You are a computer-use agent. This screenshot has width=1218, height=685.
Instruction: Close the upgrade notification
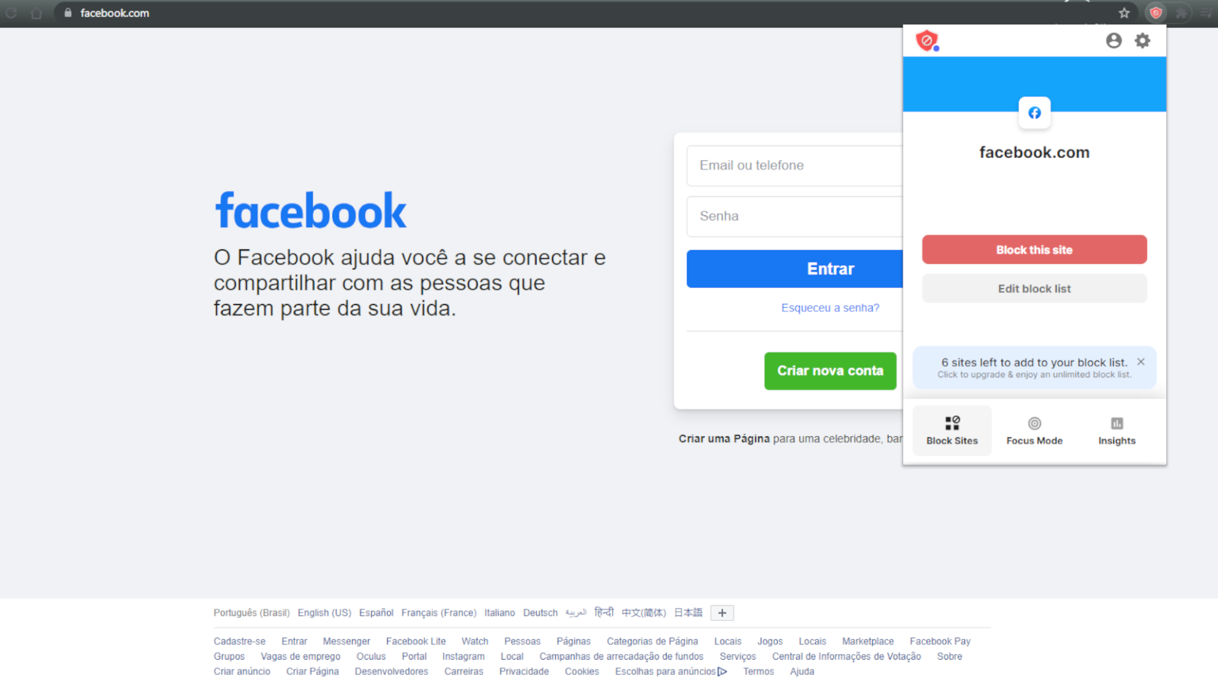click(x=1141, y=362)
